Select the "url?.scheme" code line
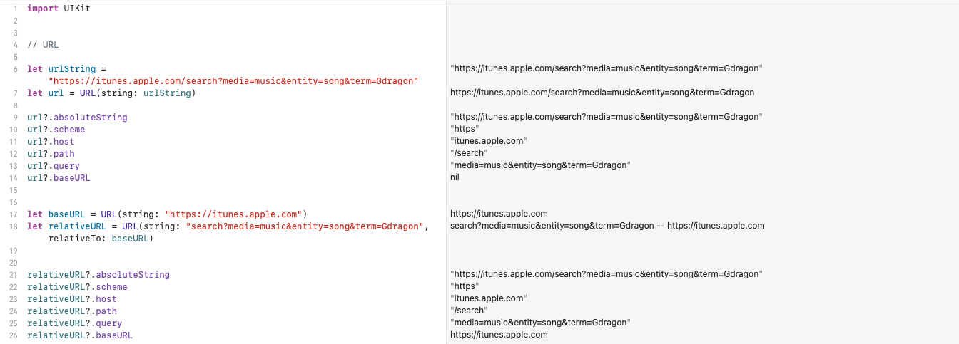This screenshot has height=344, width=959. pos(56,130)
